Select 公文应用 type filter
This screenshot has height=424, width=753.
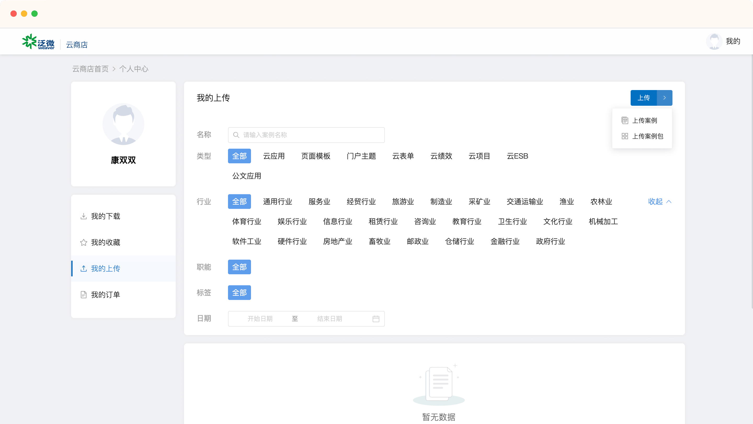[246, 176]
